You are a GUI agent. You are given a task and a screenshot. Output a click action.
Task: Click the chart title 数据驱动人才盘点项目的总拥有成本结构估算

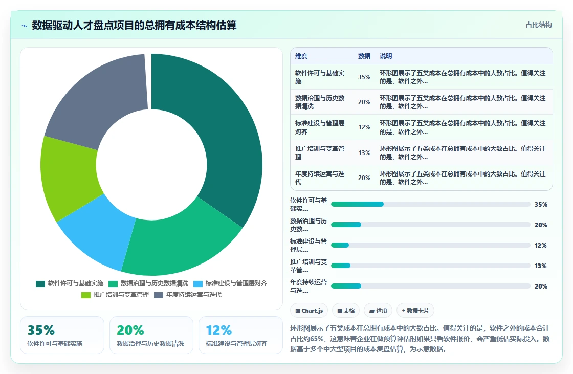[x=134, y=25]
